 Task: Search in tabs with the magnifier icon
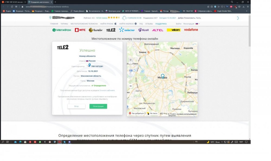point(232,2)
